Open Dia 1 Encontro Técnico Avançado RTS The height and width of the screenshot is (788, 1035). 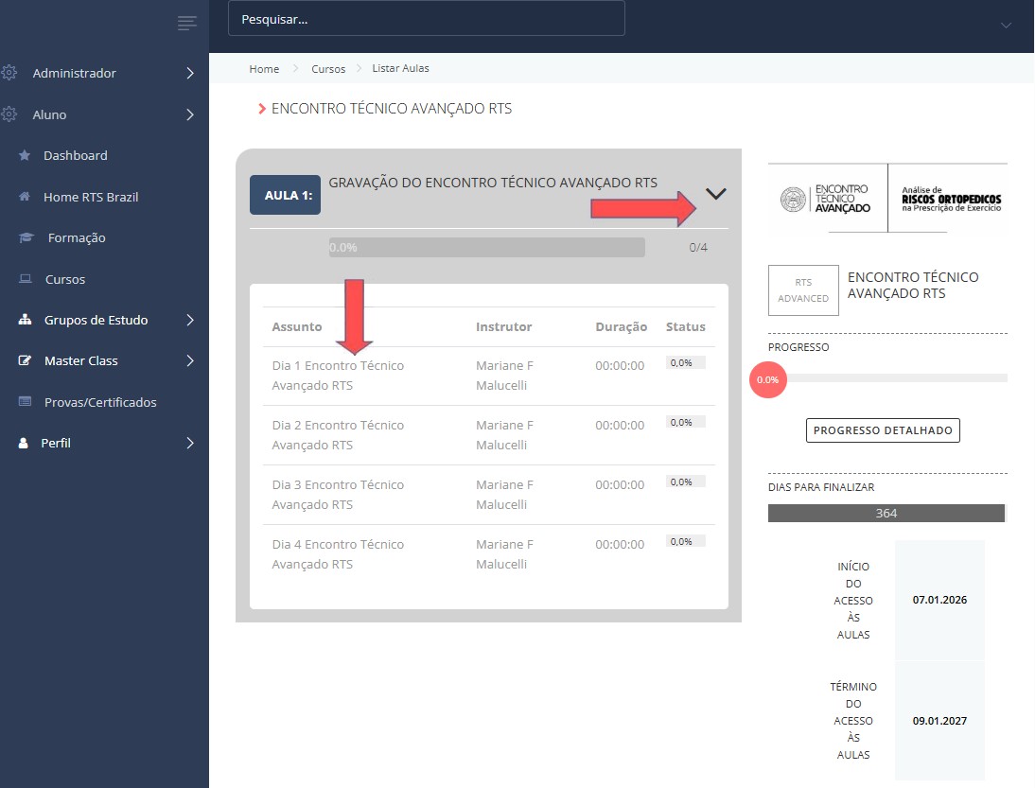click(x=338, y=376)
